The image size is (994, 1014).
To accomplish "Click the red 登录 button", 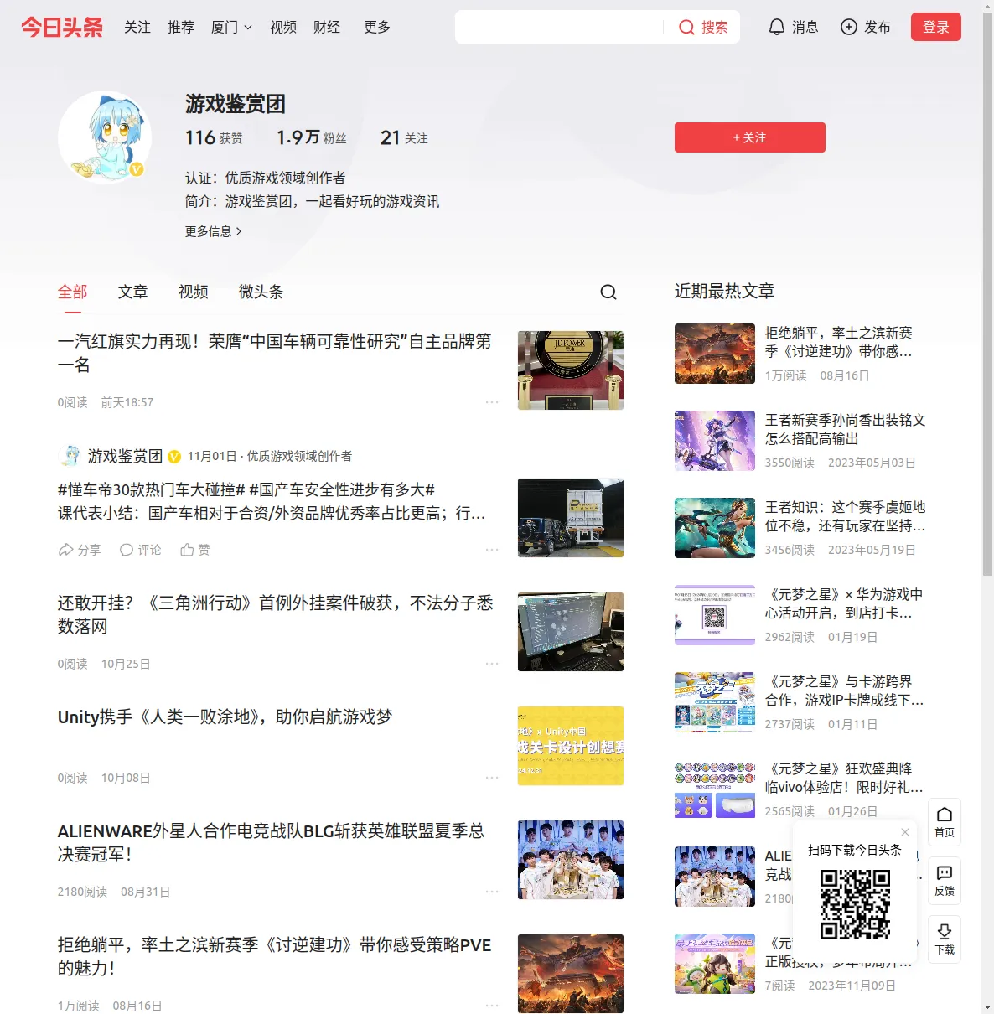I will tap(936, 27).
